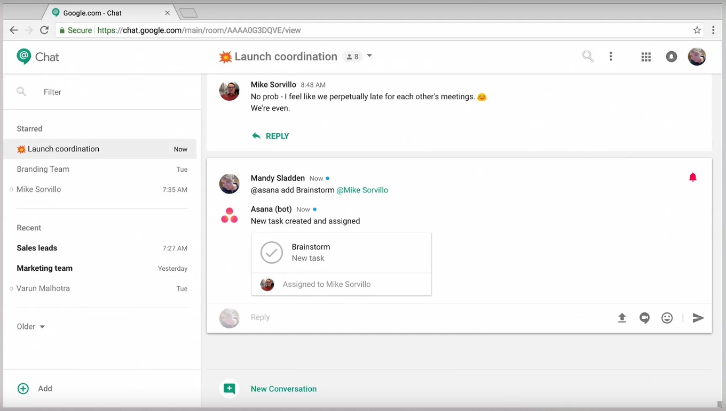
Task: Expand the Launch coordination room dropdown
Action: point(369,56)
